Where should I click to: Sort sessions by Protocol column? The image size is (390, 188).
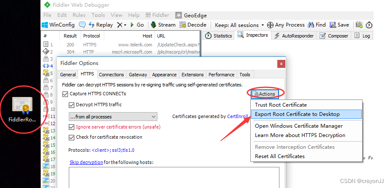click(92, 36)
